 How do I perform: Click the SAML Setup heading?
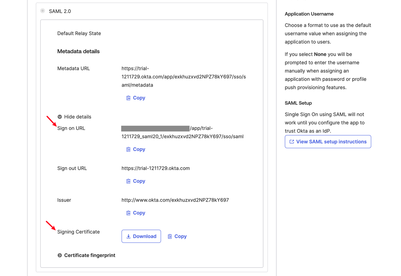(x=298, y=103)
